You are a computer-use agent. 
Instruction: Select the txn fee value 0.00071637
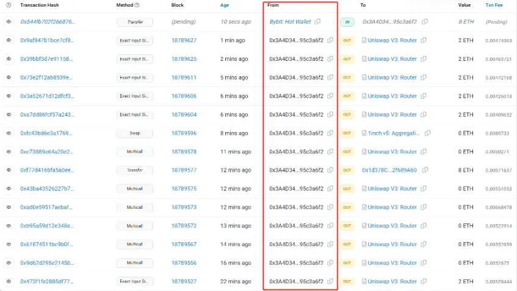coord(499,170)
